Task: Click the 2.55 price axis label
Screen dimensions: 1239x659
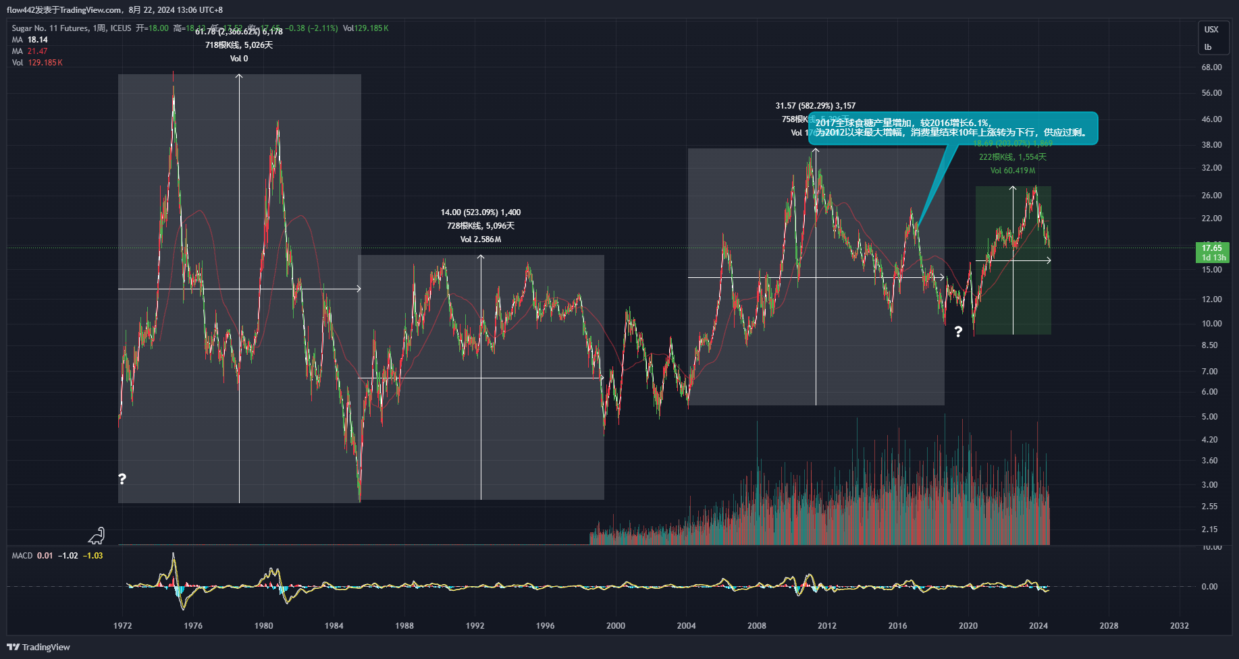Action: pyautogui.click(x=1209, y=507)
